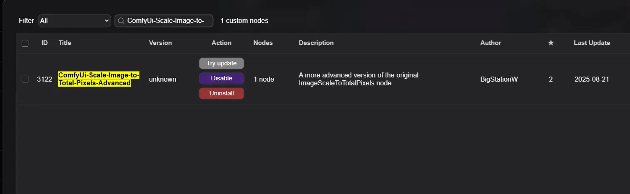Show the "1 node" list cell
This screenshot has height=194, width=630.
264,79
